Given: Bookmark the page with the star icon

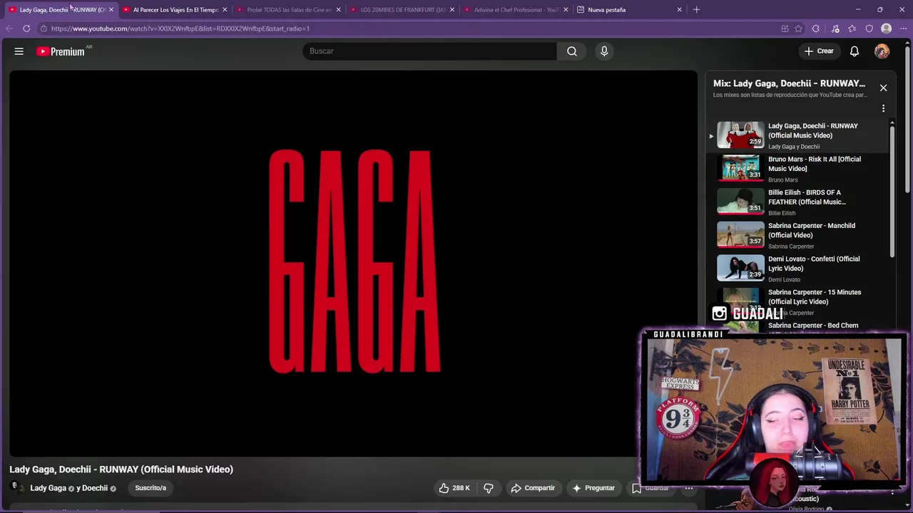Looking at the screenshot, I should click(798, 28).
